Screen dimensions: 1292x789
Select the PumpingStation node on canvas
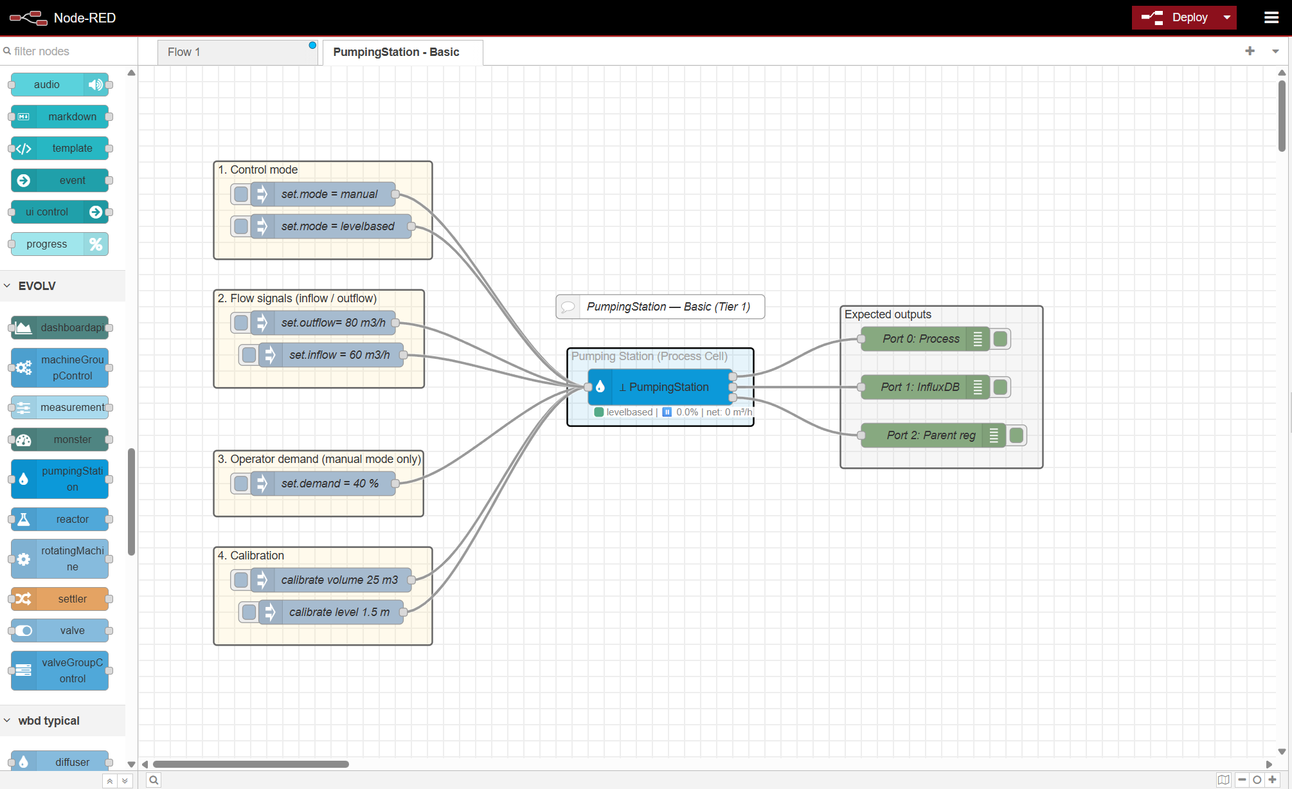point(660,387)
